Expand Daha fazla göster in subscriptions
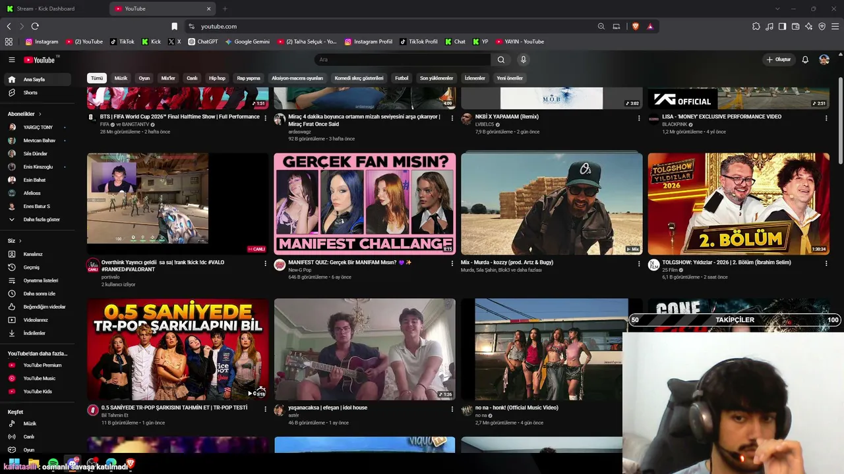Viewport: 844px width, 474px height. [38, 219]
